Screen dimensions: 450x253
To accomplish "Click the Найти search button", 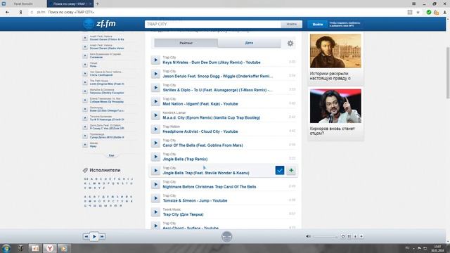I will pos(291,24).
